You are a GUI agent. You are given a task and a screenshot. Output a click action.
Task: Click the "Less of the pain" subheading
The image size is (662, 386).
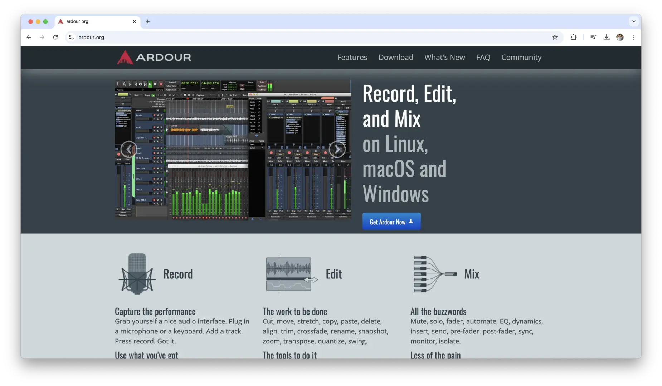pos(435,355)
